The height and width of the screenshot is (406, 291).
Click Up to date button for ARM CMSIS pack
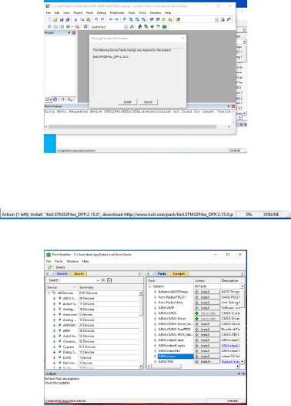click(207, 313)
